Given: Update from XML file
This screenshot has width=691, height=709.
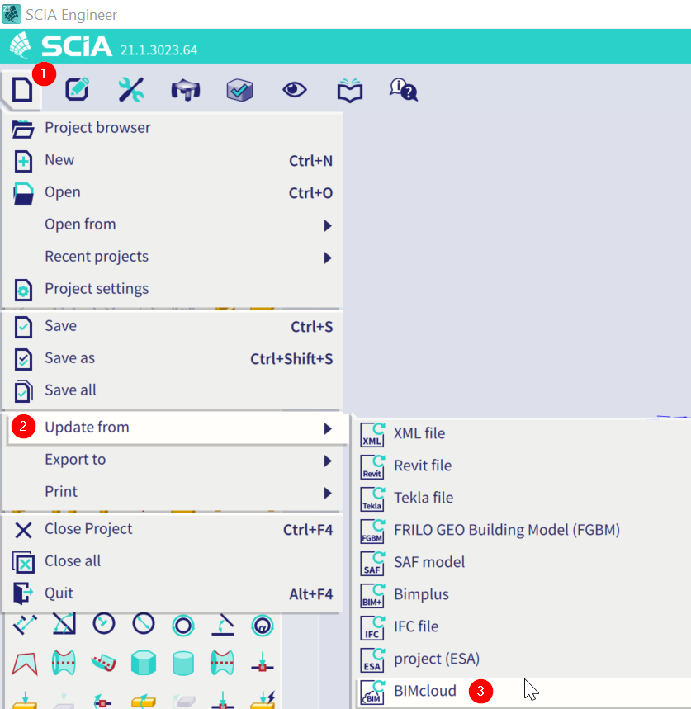Looking at the screenshot, I should [523, 433].
